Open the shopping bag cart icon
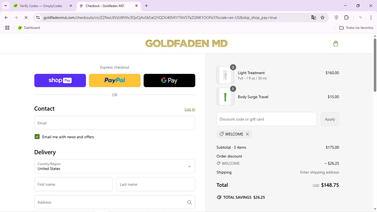 pos(336,44)
